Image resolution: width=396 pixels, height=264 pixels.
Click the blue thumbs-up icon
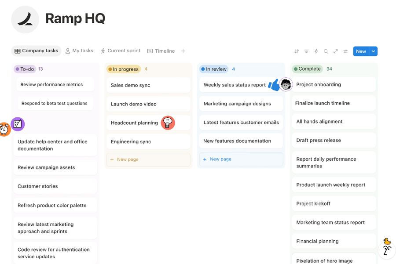coord(274,85)
